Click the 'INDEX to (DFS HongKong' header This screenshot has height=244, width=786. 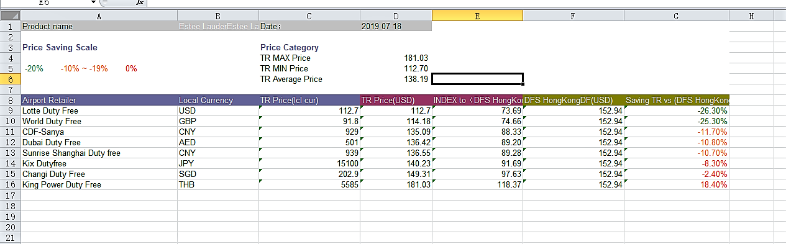(477, 100)
